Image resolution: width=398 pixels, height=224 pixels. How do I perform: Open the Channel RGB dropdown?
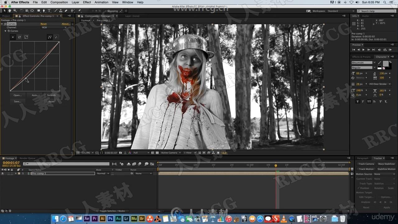tap(54, 27)
